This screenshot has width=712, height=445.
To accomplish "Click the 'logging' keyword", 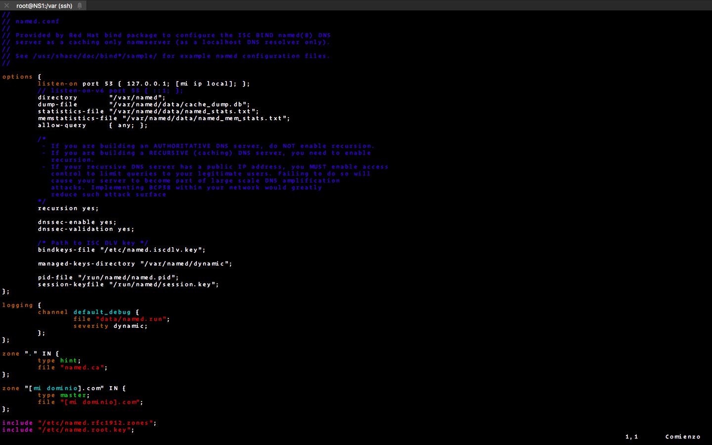I will pos(17,305).
